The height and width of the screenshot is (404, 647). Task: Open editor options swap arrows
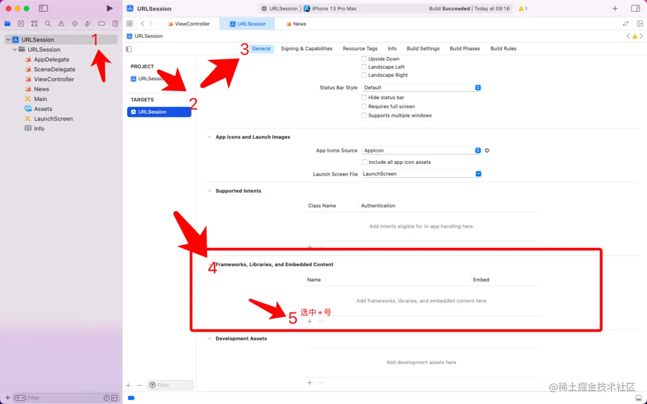[x=625, y=24]
